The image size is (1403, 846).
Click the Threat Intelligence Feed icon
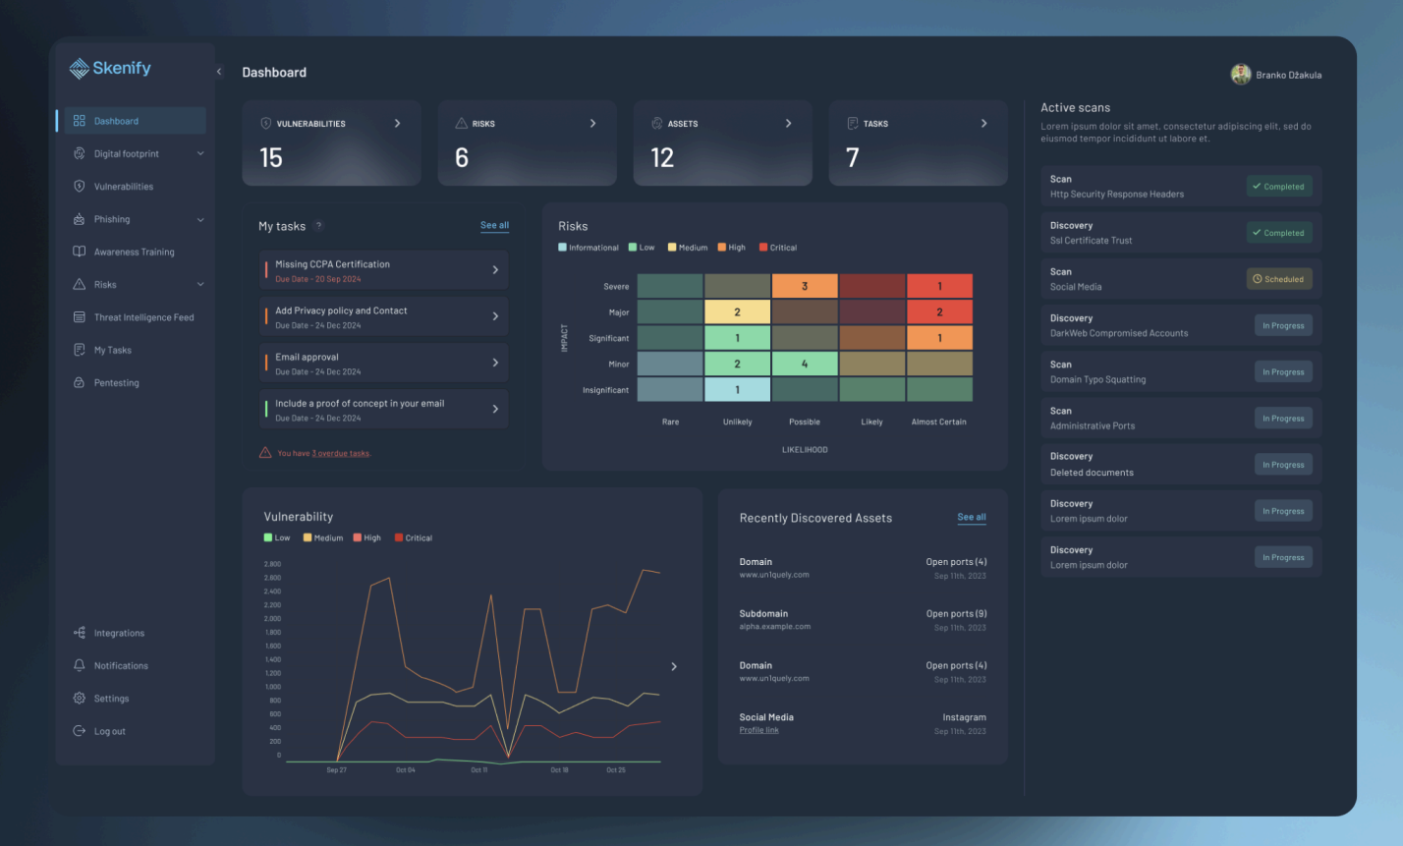[80, 317]
